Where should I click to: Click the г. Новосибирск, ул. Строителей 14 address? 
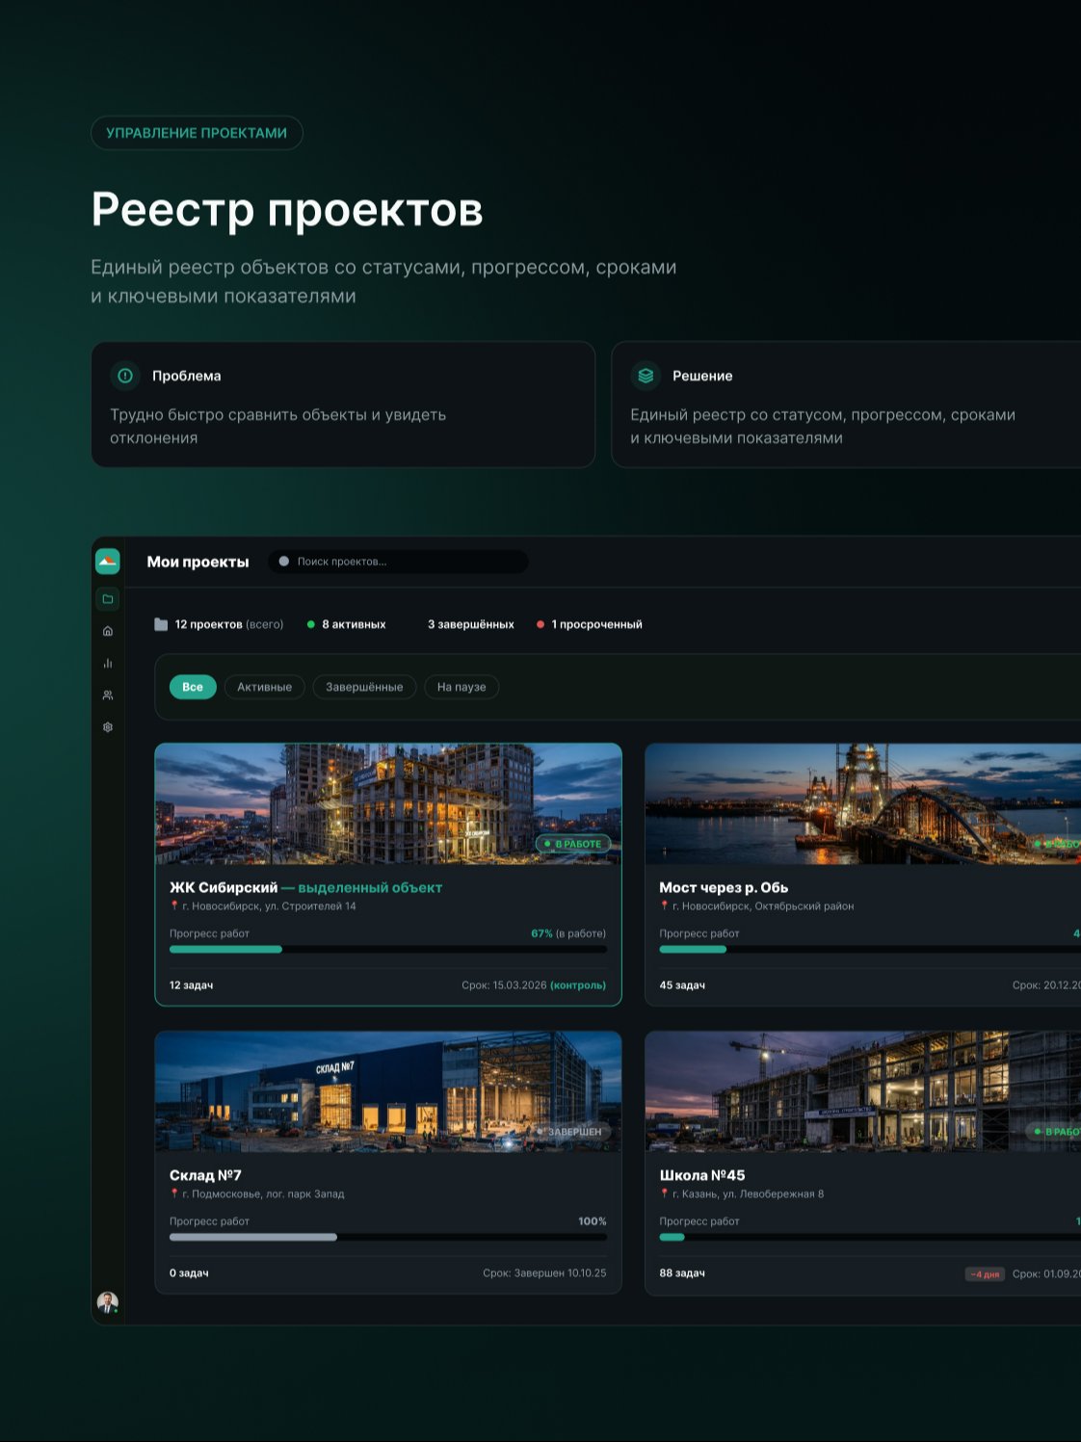269,906
